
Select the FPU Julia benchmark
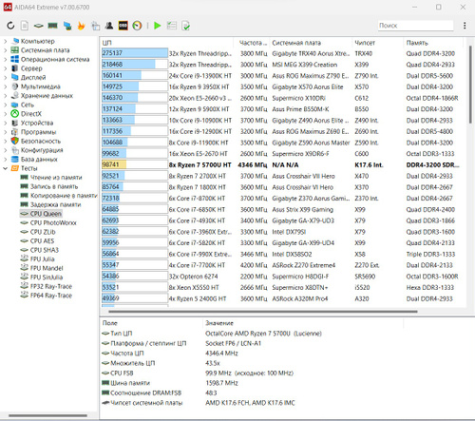click(x=42, y=259)
